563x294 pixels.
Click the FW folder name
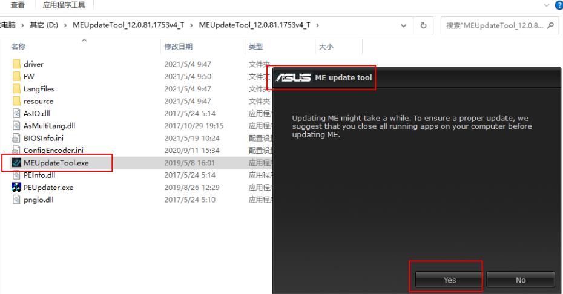pos(28,76)
